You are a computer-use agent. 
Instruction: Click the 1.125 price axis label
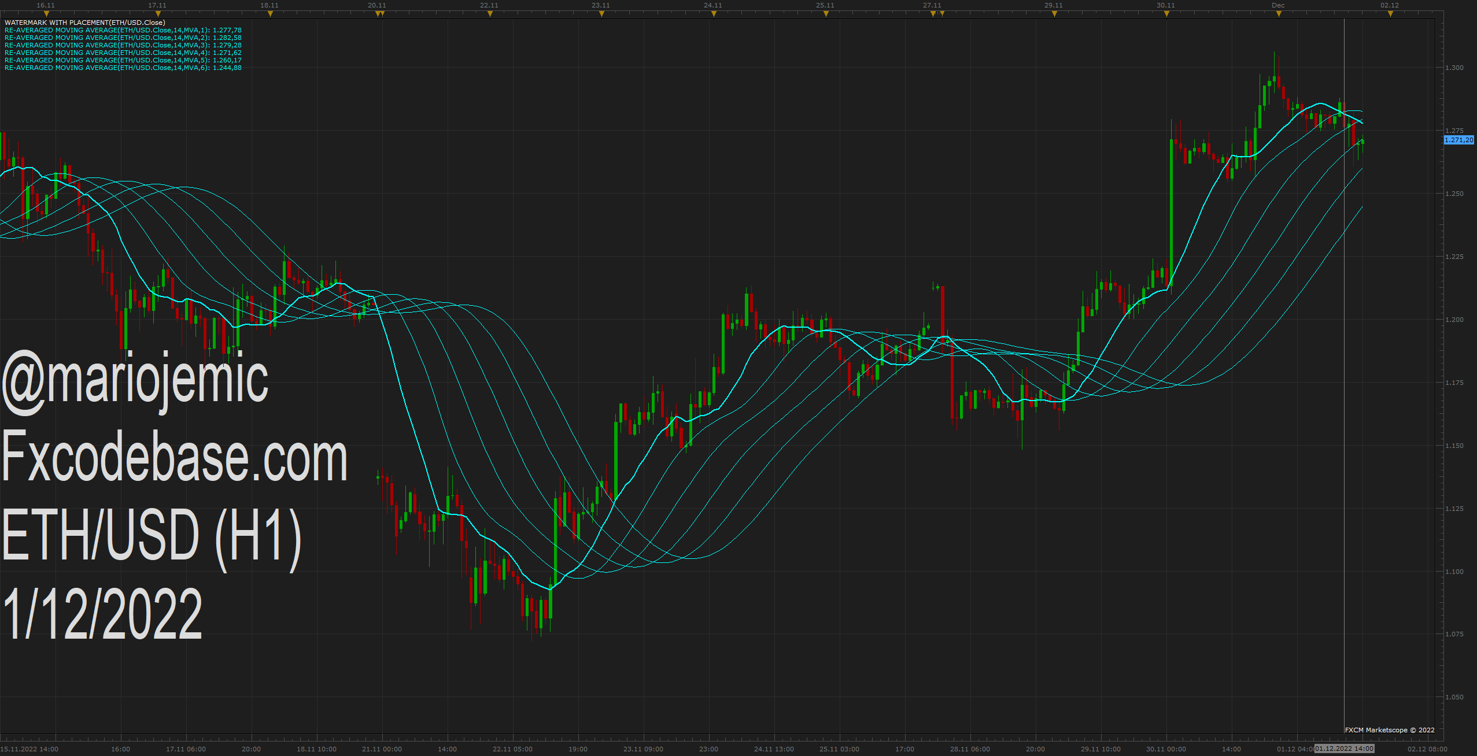tap(1454, 509)
